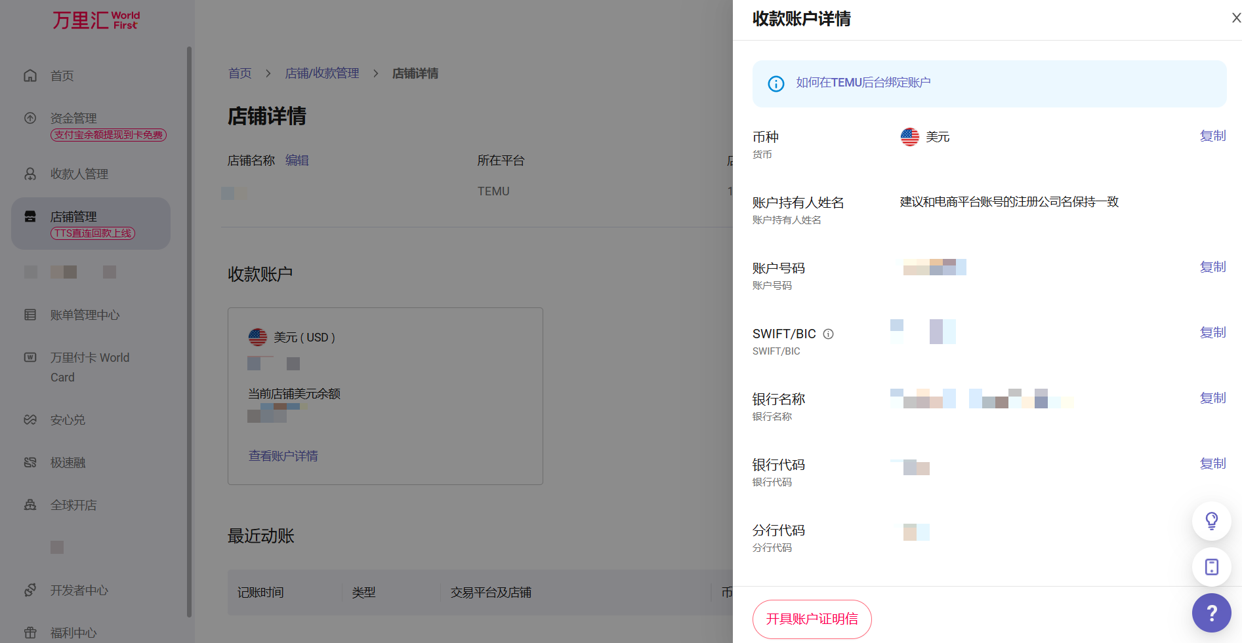Image resolution: width=1242 pixels, height=643 pixels.
Task: Open 福利中心 menu item
Action: coord(73,633)
